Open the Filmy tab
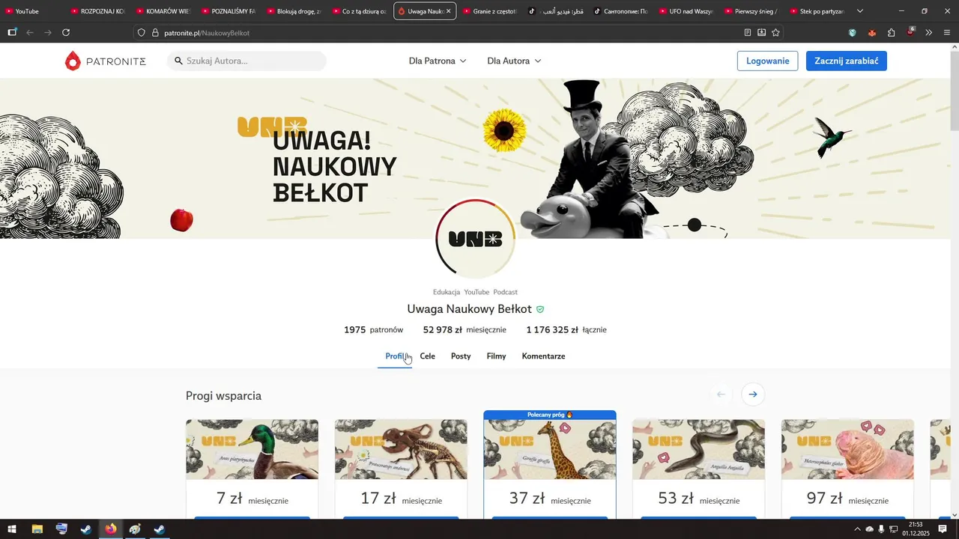959x539 pixels. pos(496,356)
